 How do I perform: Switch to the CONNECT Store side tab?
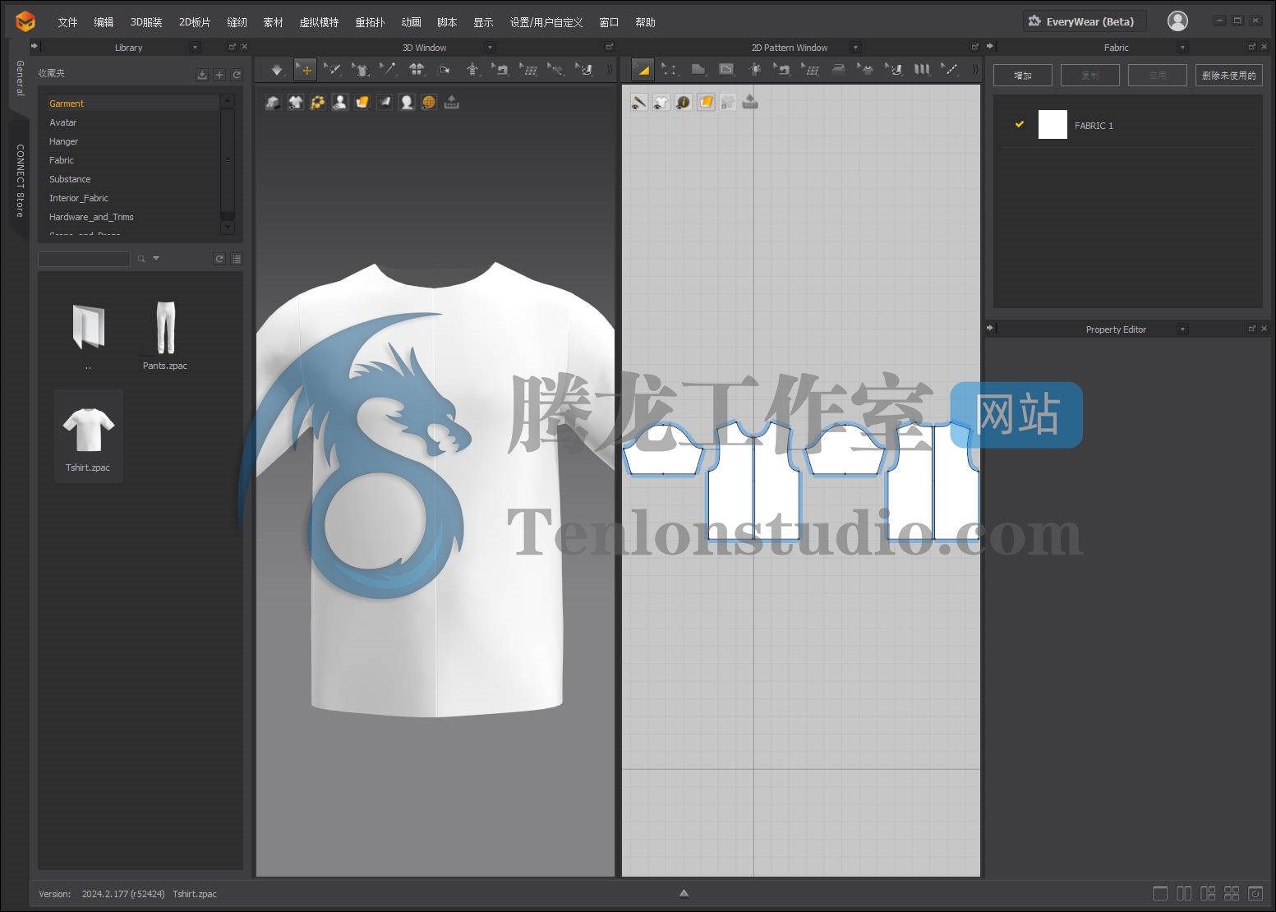coord(20,180)
